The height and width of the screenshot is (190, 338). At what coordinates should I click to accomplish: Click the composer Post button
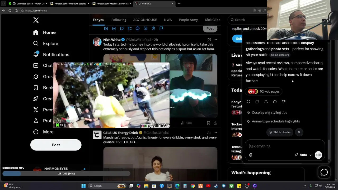(210, 28)
